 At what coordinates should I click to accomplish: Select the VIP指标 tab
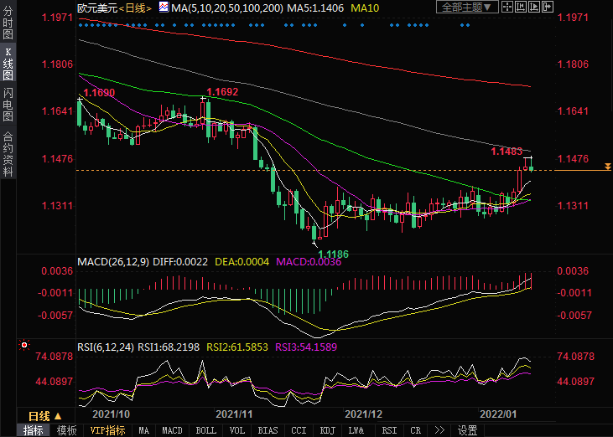click(x=107, y=430)
